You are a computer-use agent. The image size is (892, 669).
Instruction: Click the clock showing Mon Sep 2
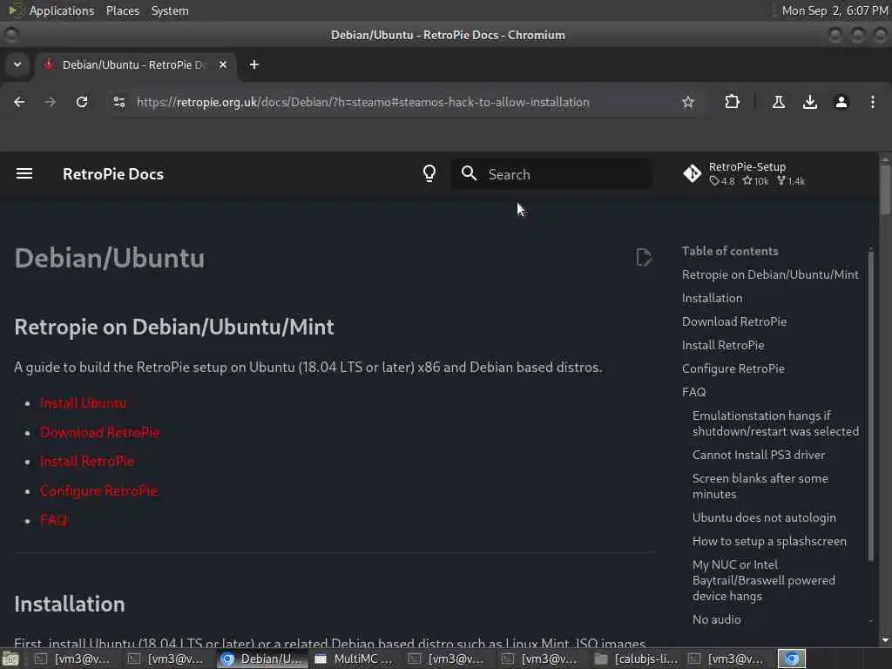tap(835, 10)
